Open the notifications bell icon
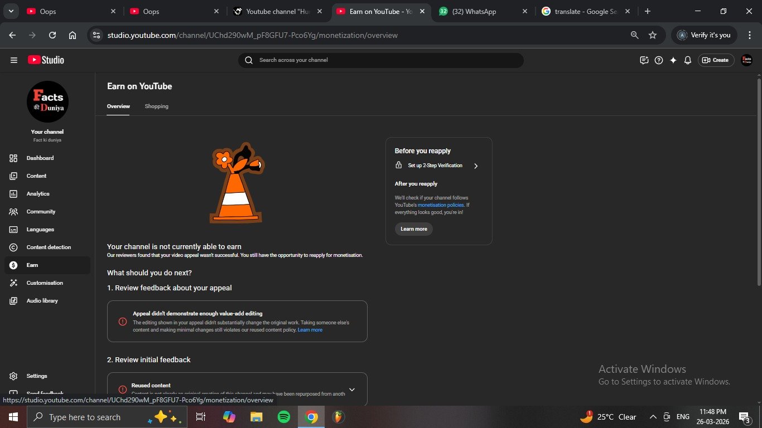762x428 pixels. point(688,60)
